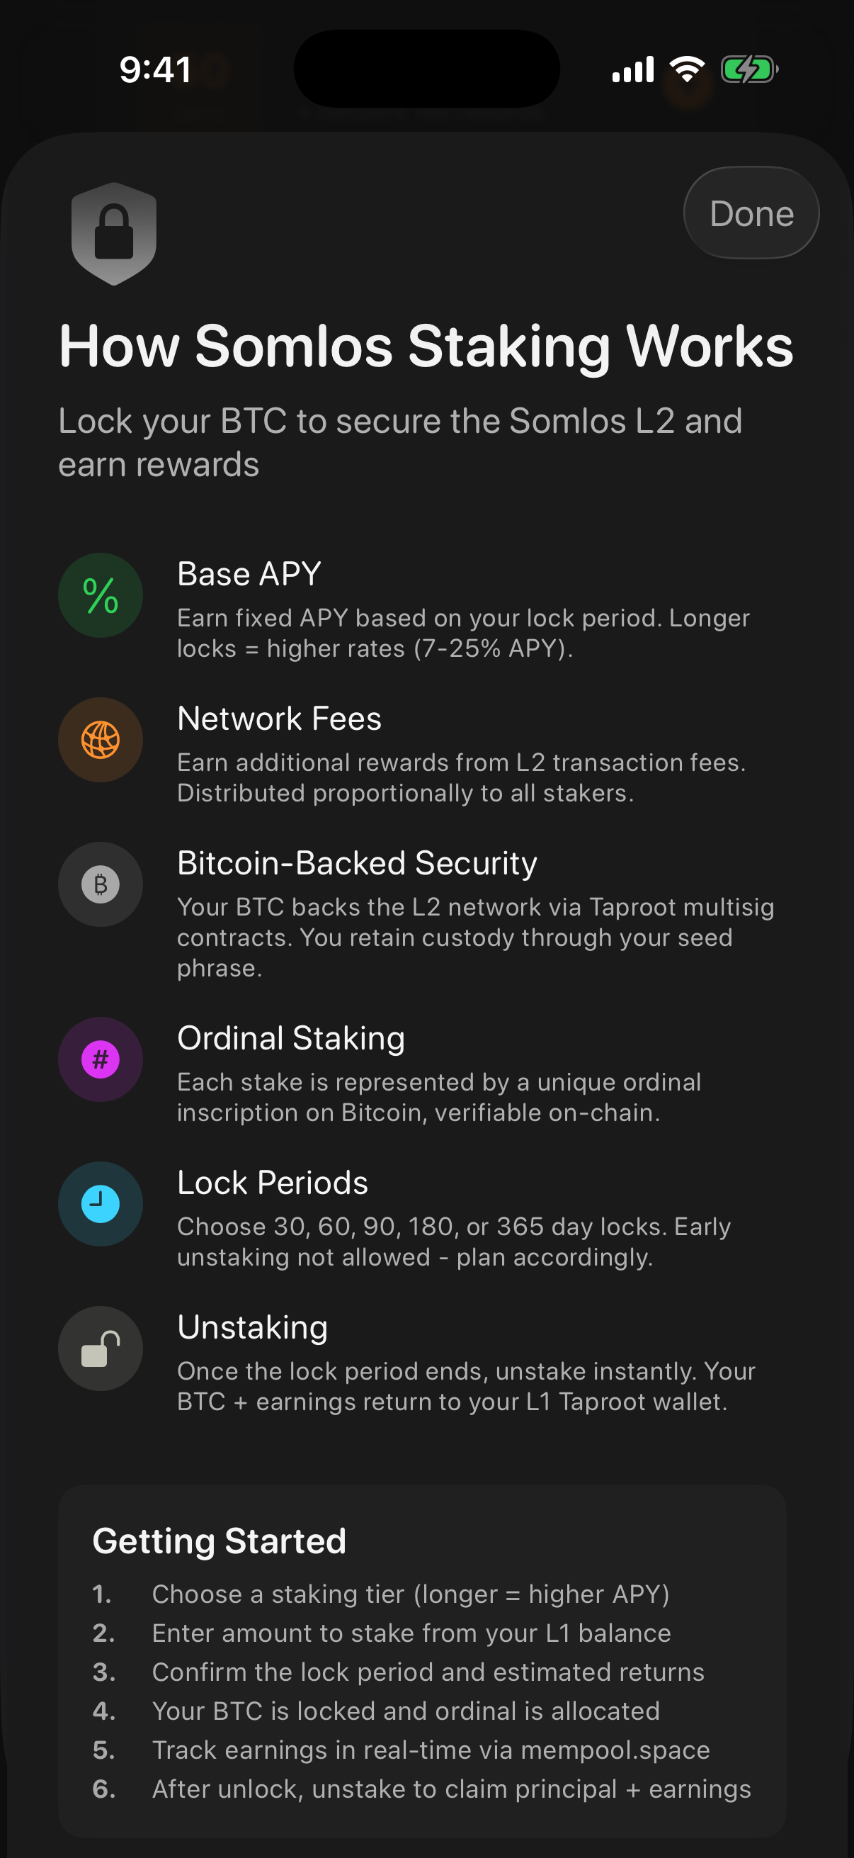This screenshot has width=854, height=1858.
Task: Tap the cellular signal bars icon
Action: coord(633,70)
